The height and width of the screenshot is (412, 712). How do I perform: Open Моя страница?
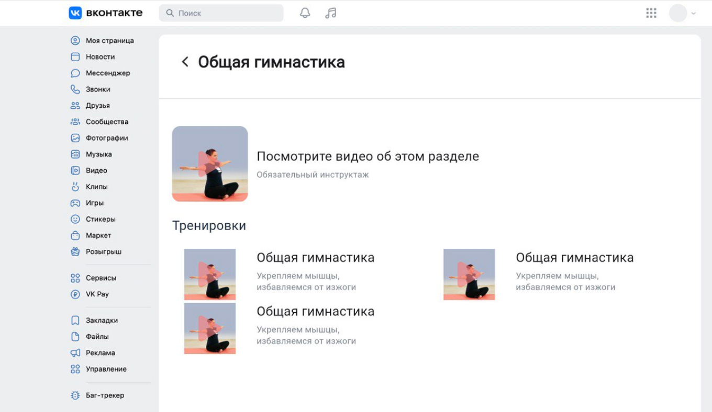coord(75,40)
